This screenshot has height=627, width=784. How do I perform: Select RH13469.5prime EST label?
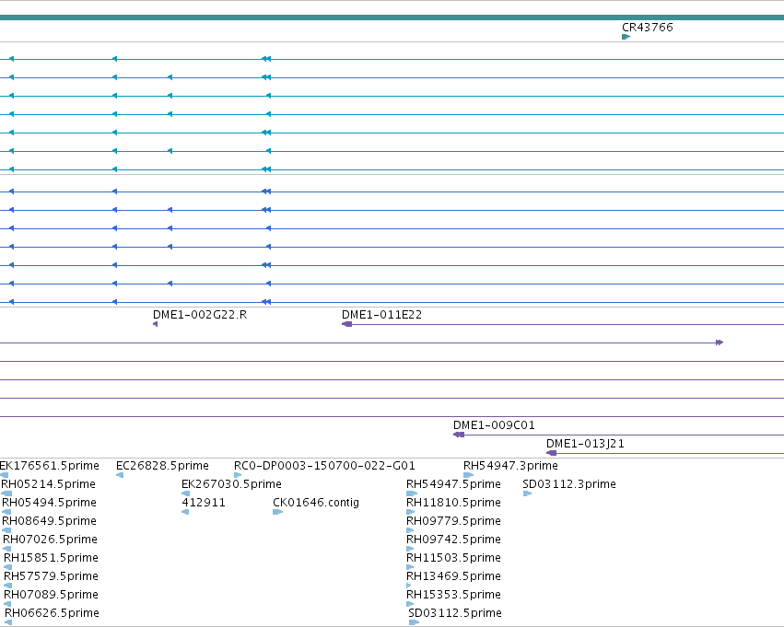453,576
